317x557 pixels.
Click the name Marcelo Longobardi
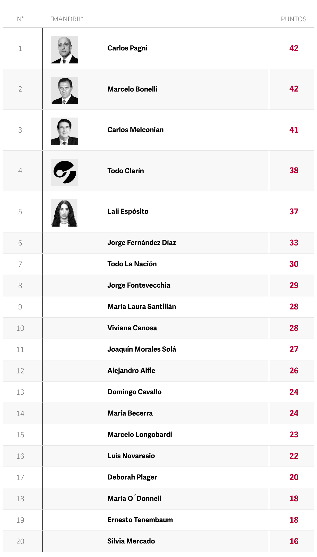point(140,435)
